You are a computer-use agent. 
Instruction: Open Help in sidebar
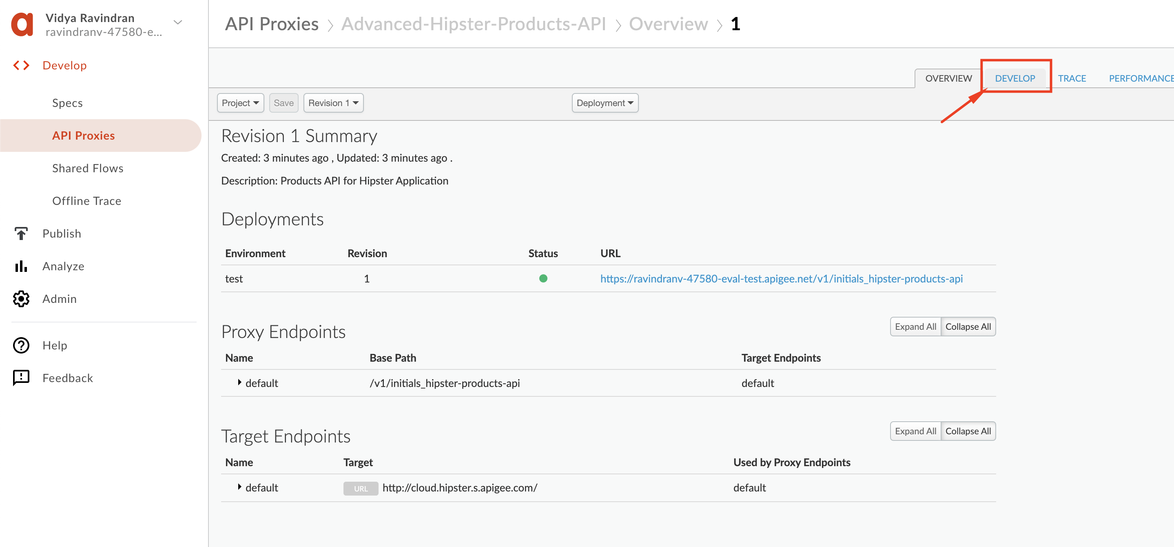tap(55, 345)
